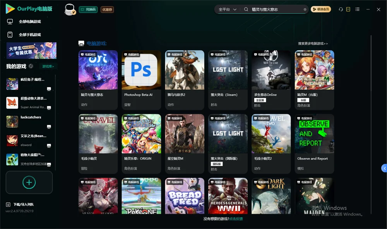Refresh the My Games list icon
The width and height of the screenshot is (387, 229).
31,66
